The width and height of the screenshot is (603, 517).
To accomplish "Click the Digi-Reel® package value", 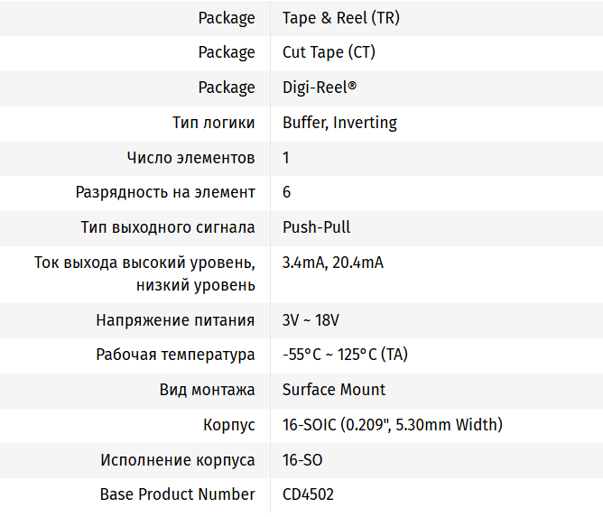I will pos(319,88).
